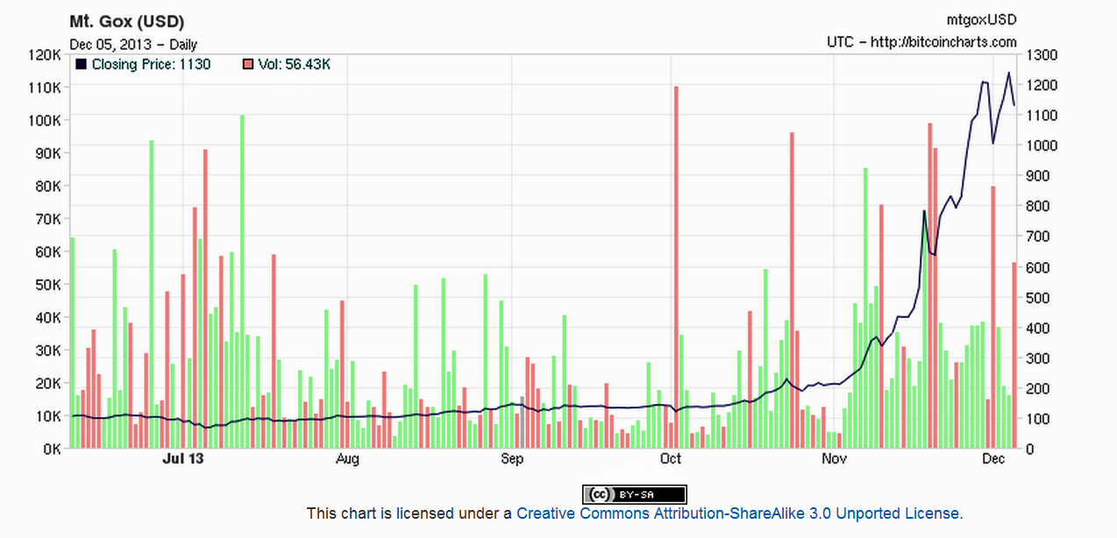Click the '50K' left axis label

point(50,285)
